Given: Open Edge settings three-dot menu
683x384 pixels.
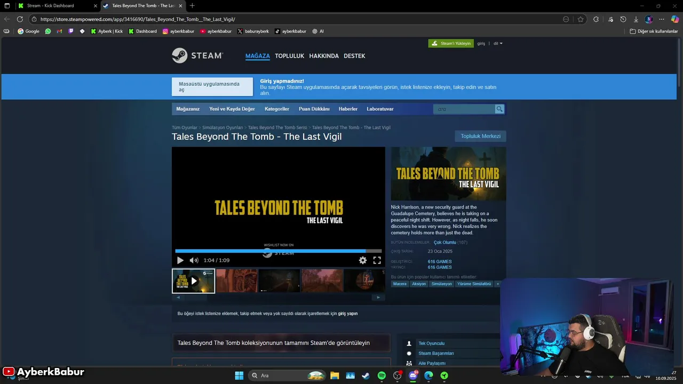Looking at the screenshot, I should [x=662, y=19].
